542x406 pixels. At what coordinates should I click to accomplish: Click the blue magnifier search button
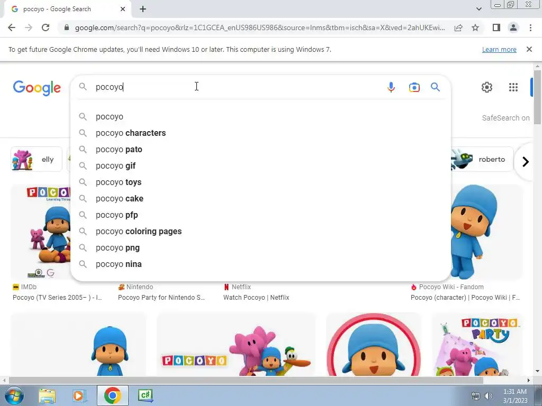[x=435, y=87]
